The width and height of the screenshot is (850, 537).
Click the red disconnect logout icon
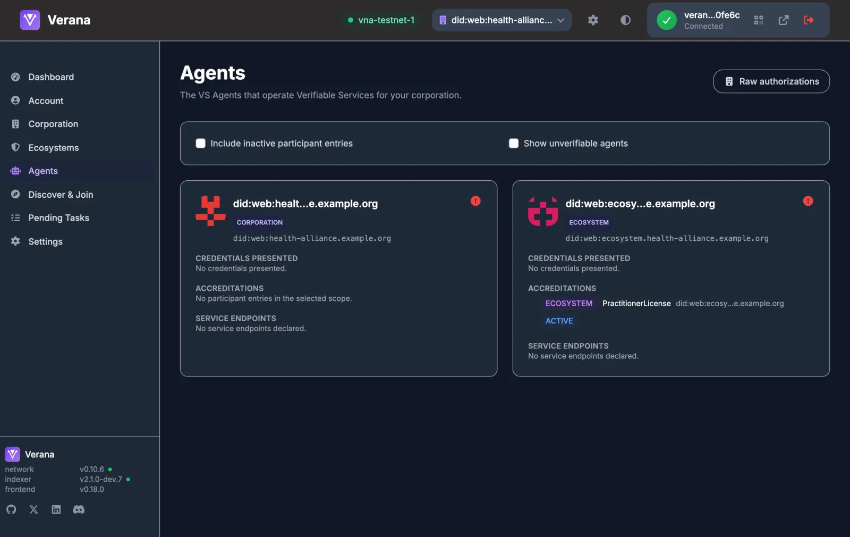pyautogui.click(x=809, y=20)
